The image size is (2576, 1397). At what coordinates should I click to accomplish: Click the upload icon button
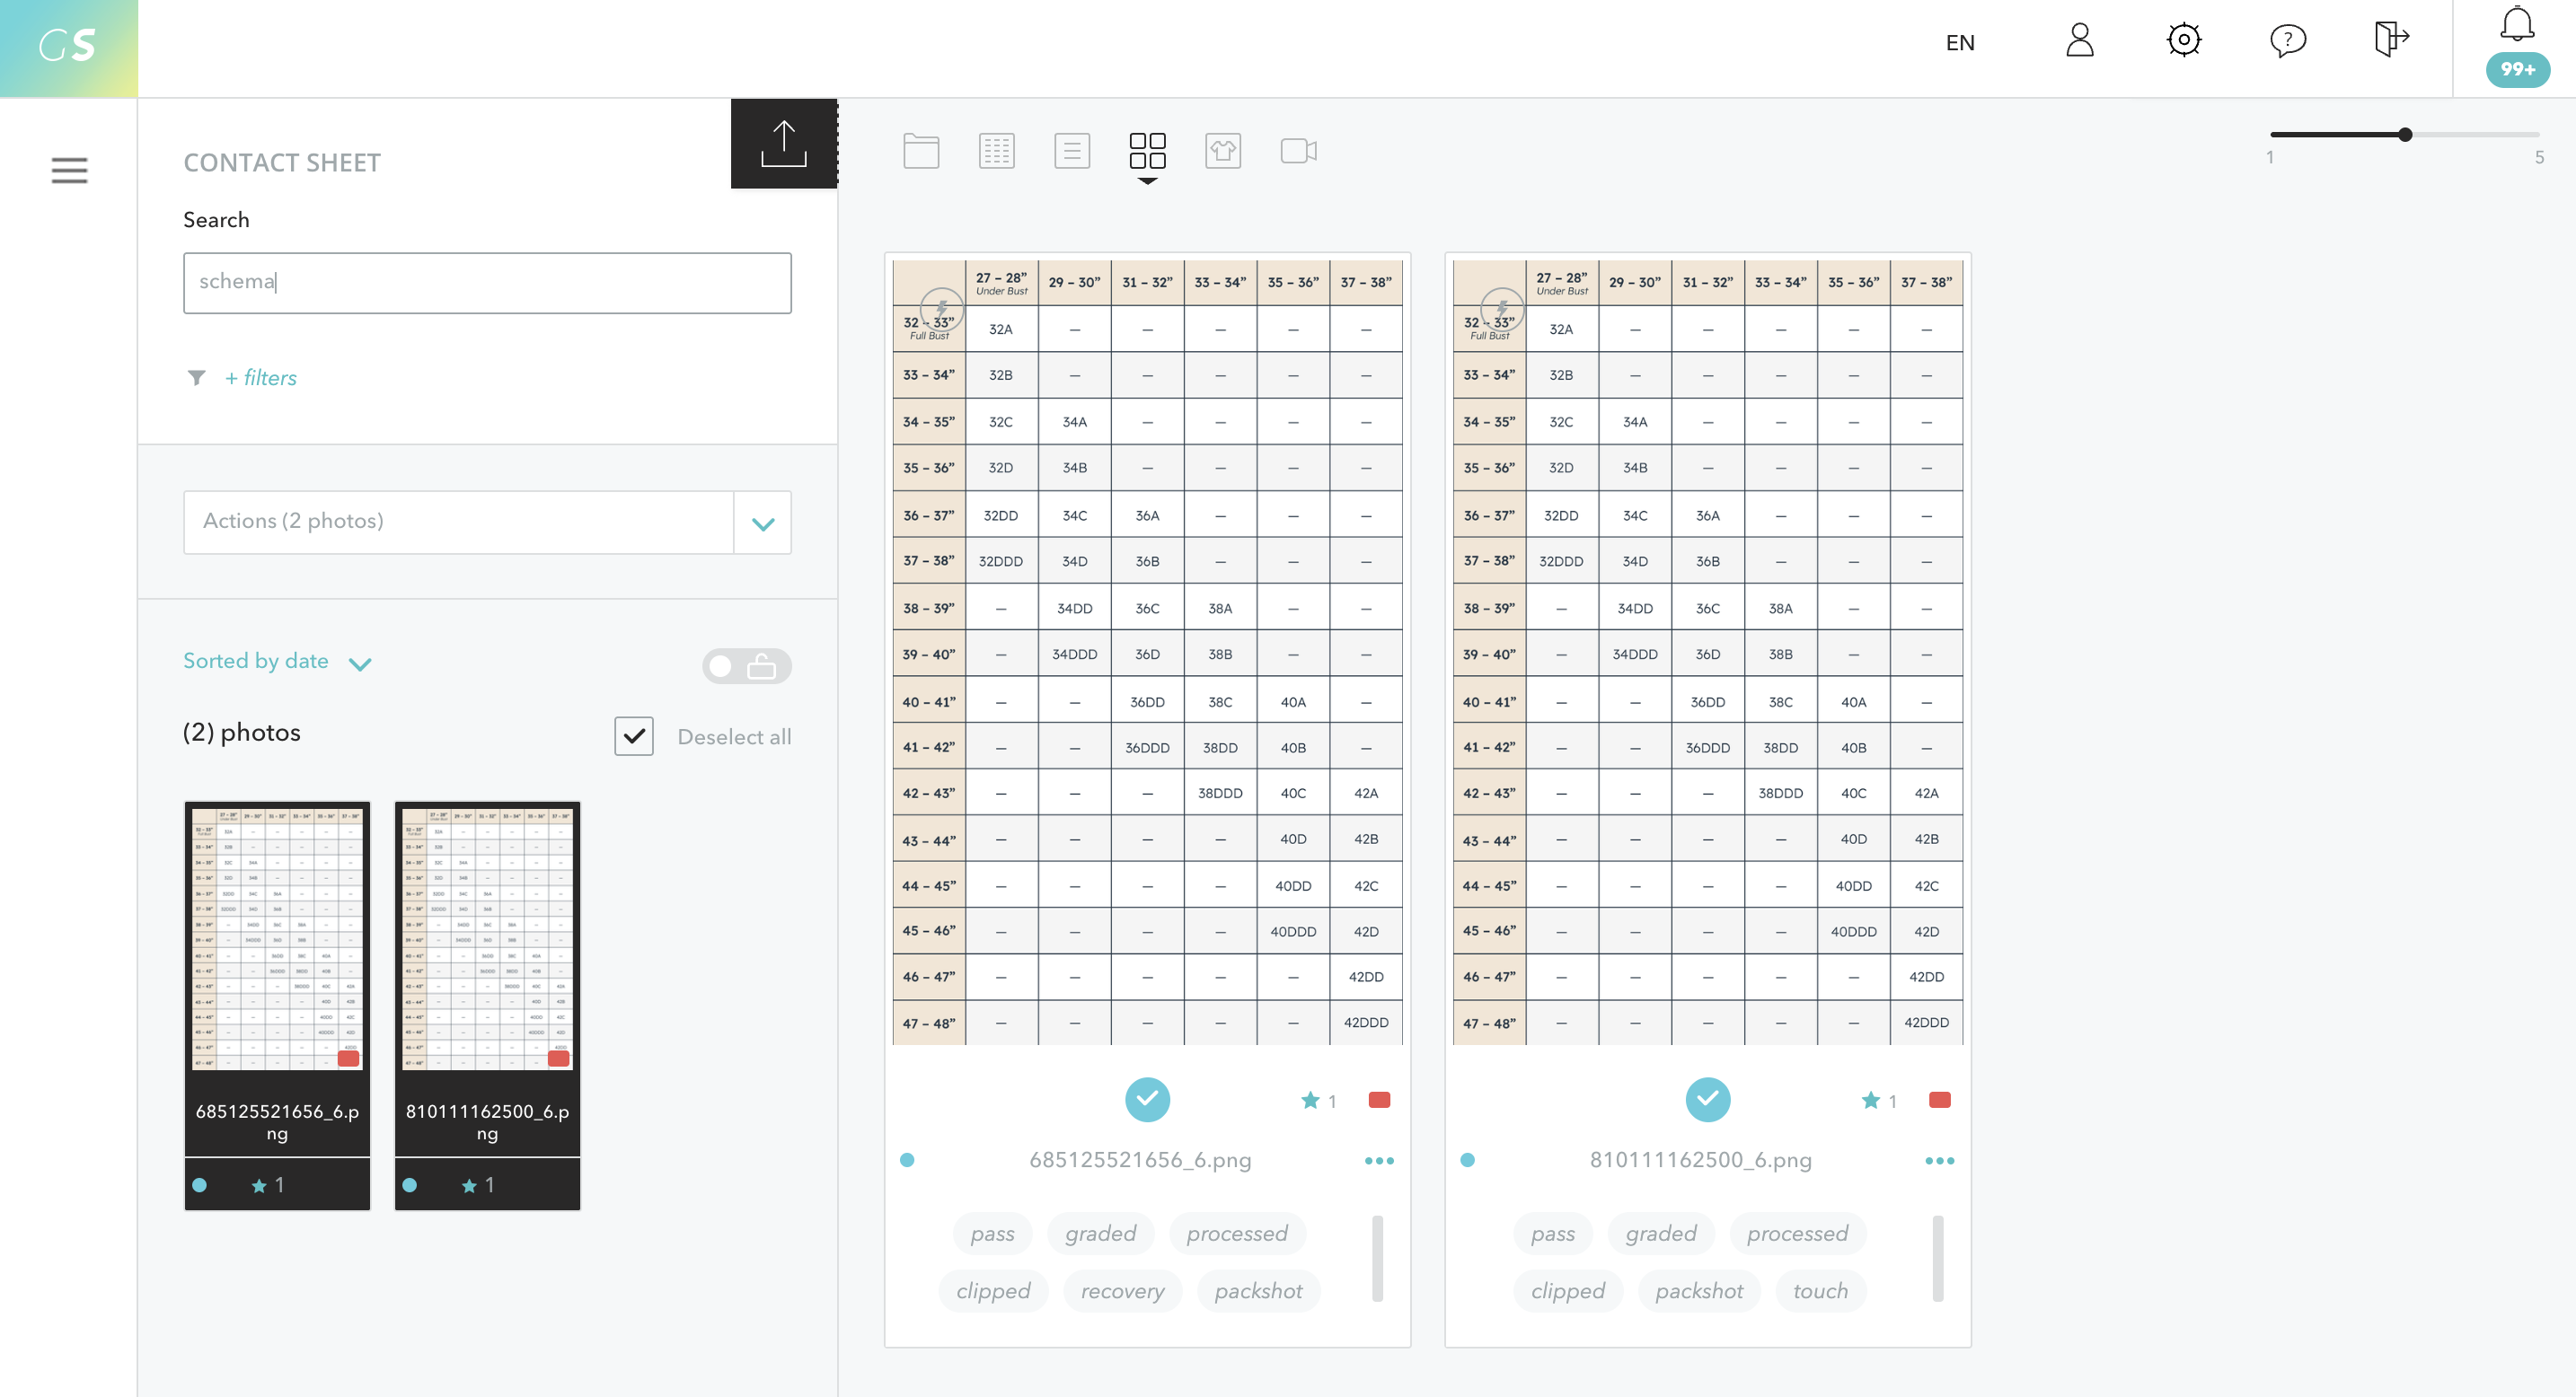pyautogui.click(x=783, y=144)
